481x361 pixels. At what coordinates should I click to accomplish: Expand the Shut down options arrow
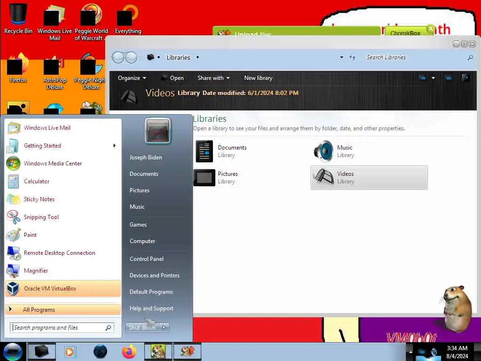point(164,328)
